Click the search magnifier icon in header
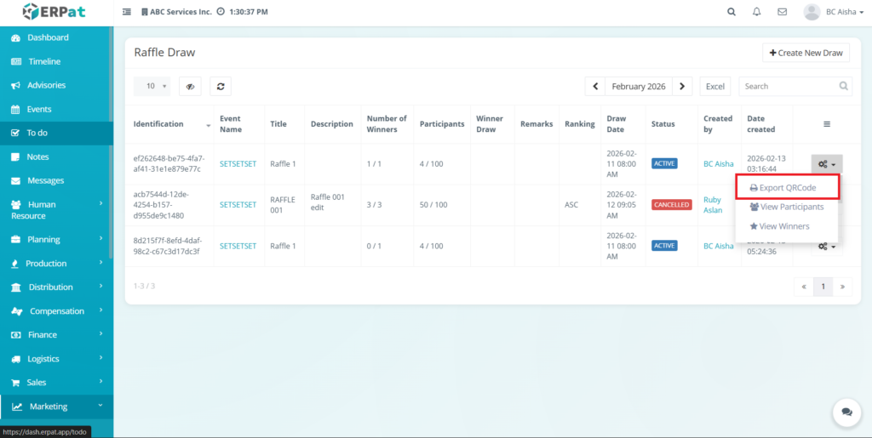Image resolution: width=872 pixels, height=438 pixels. pyautogui.click(x=731, y=12)
